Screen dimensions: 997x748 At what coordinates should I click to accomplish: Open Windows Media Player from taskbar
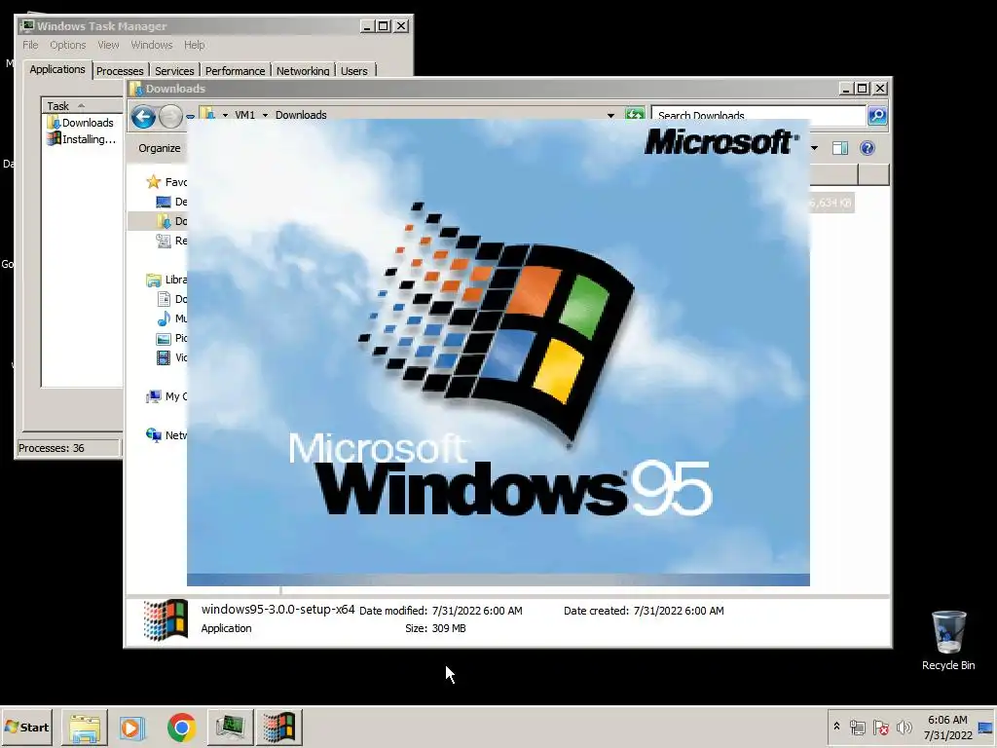click(132, 728)
